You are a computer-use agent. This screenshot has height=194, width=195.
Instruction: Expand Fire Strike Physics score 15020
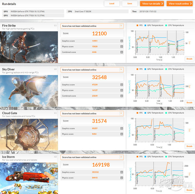click(x=122, y=47)
